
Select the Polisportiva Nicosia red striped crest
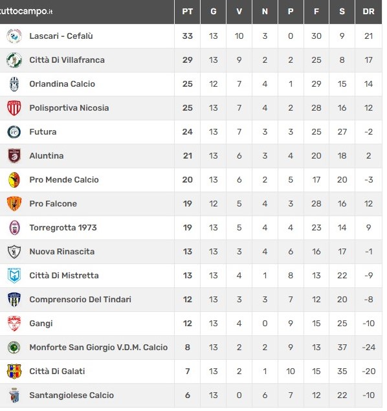click(x=14, y=108)
